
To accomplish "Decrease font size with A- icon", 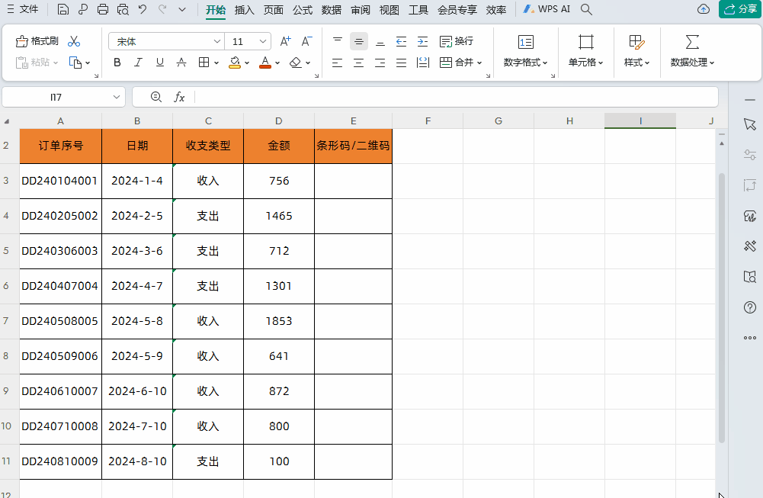I will [x=306, y=41].
